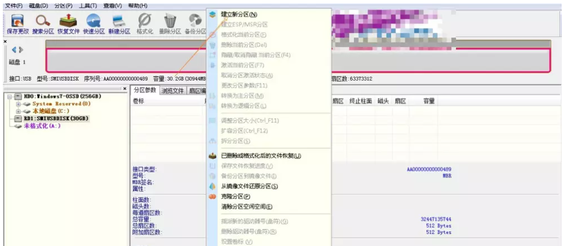Click the 卷标 column header
This screenshot has width=567, height=246.
pos(139,101)
